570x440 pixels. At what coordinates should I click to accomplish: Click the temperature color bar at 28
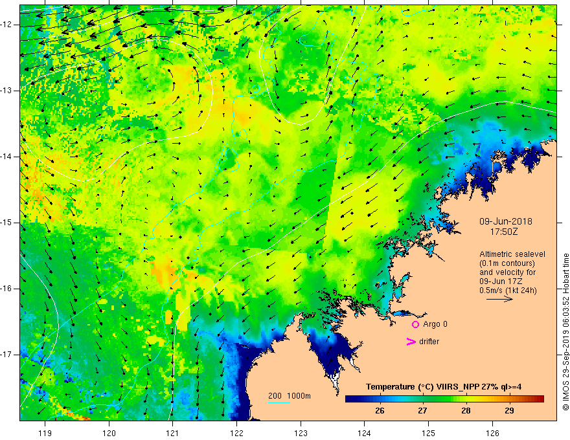(466, 399)
